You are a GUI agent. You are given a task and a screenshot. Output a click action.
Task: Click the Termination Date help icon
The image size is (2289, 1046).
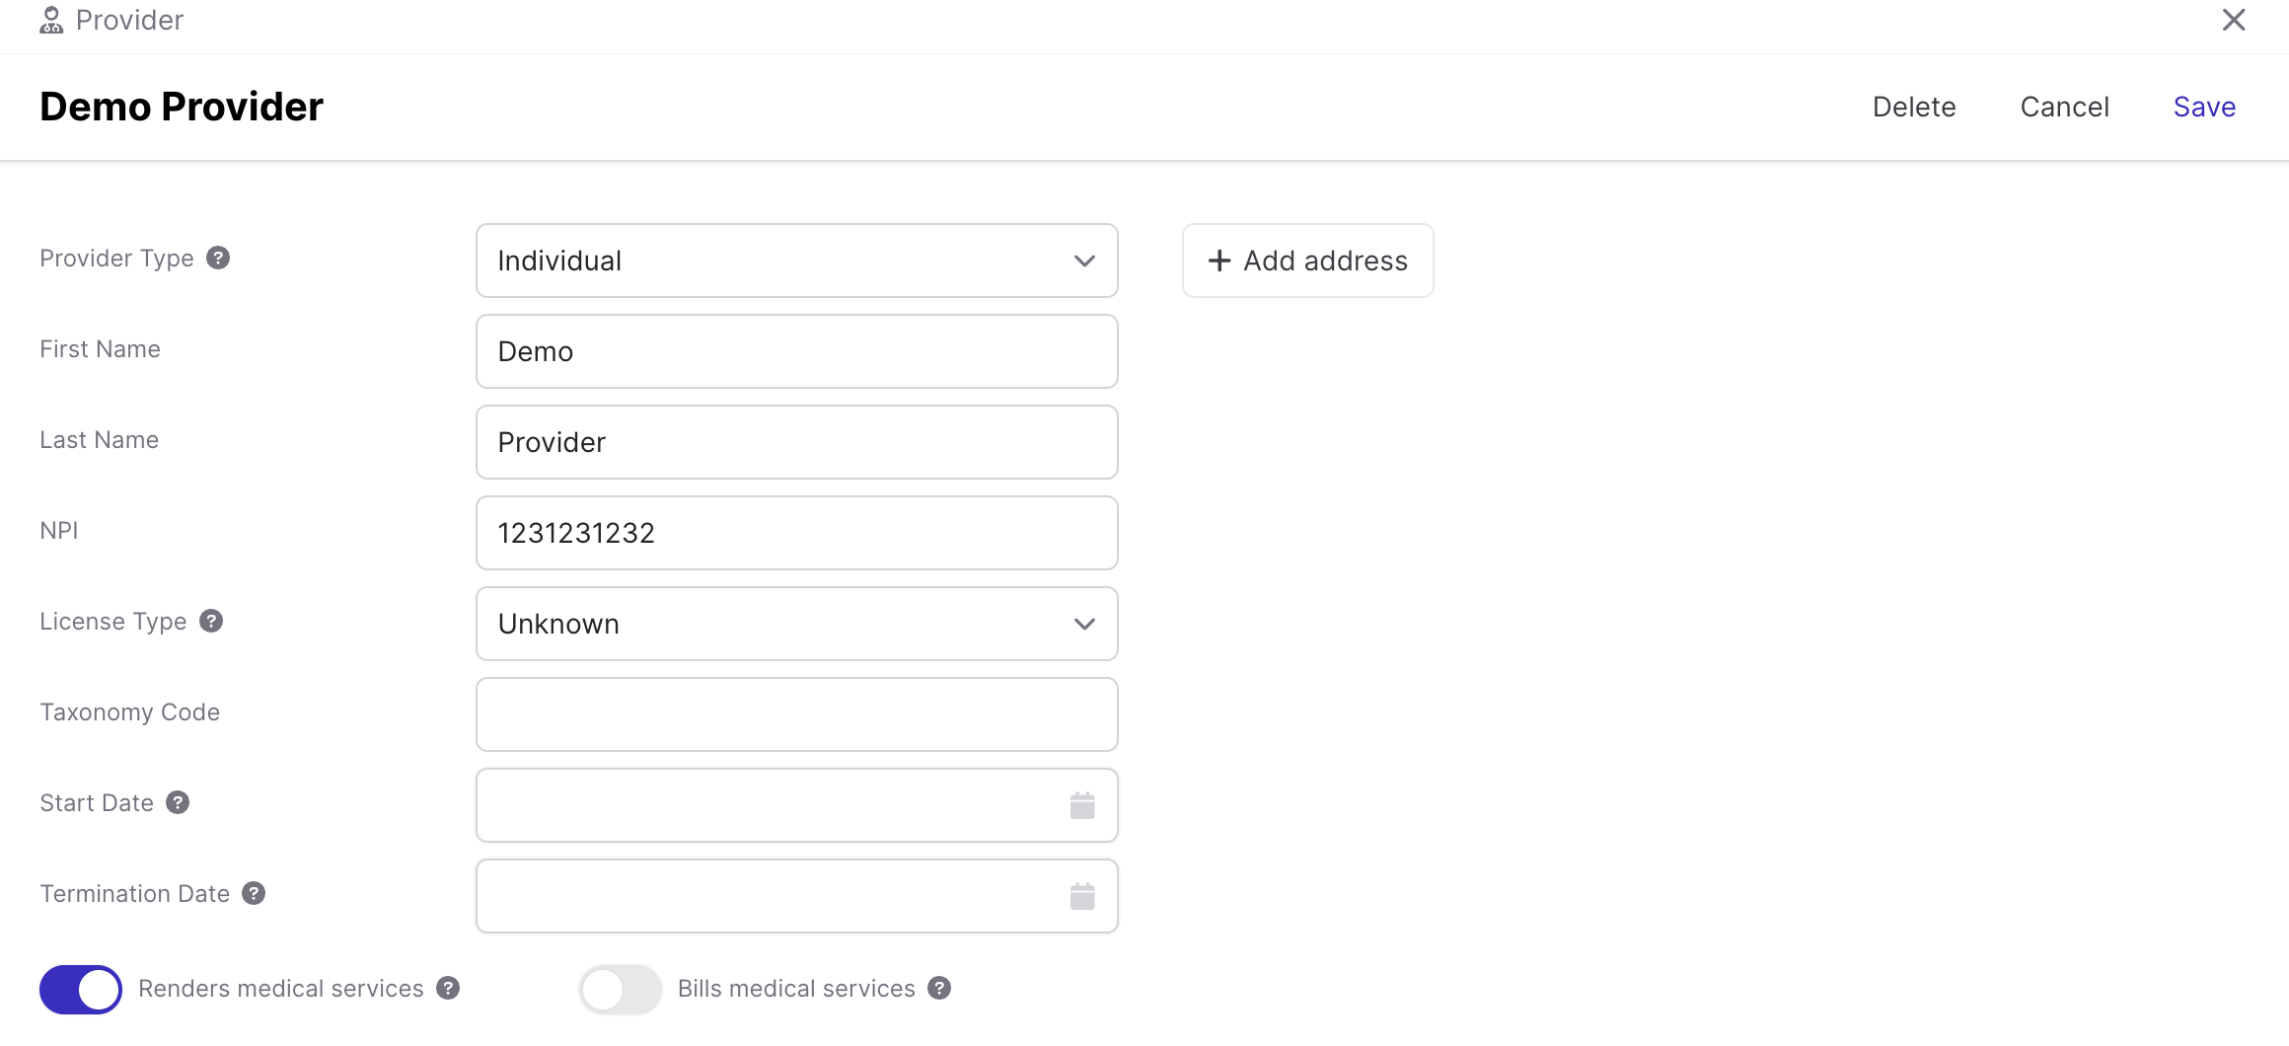tap(254, 893)
